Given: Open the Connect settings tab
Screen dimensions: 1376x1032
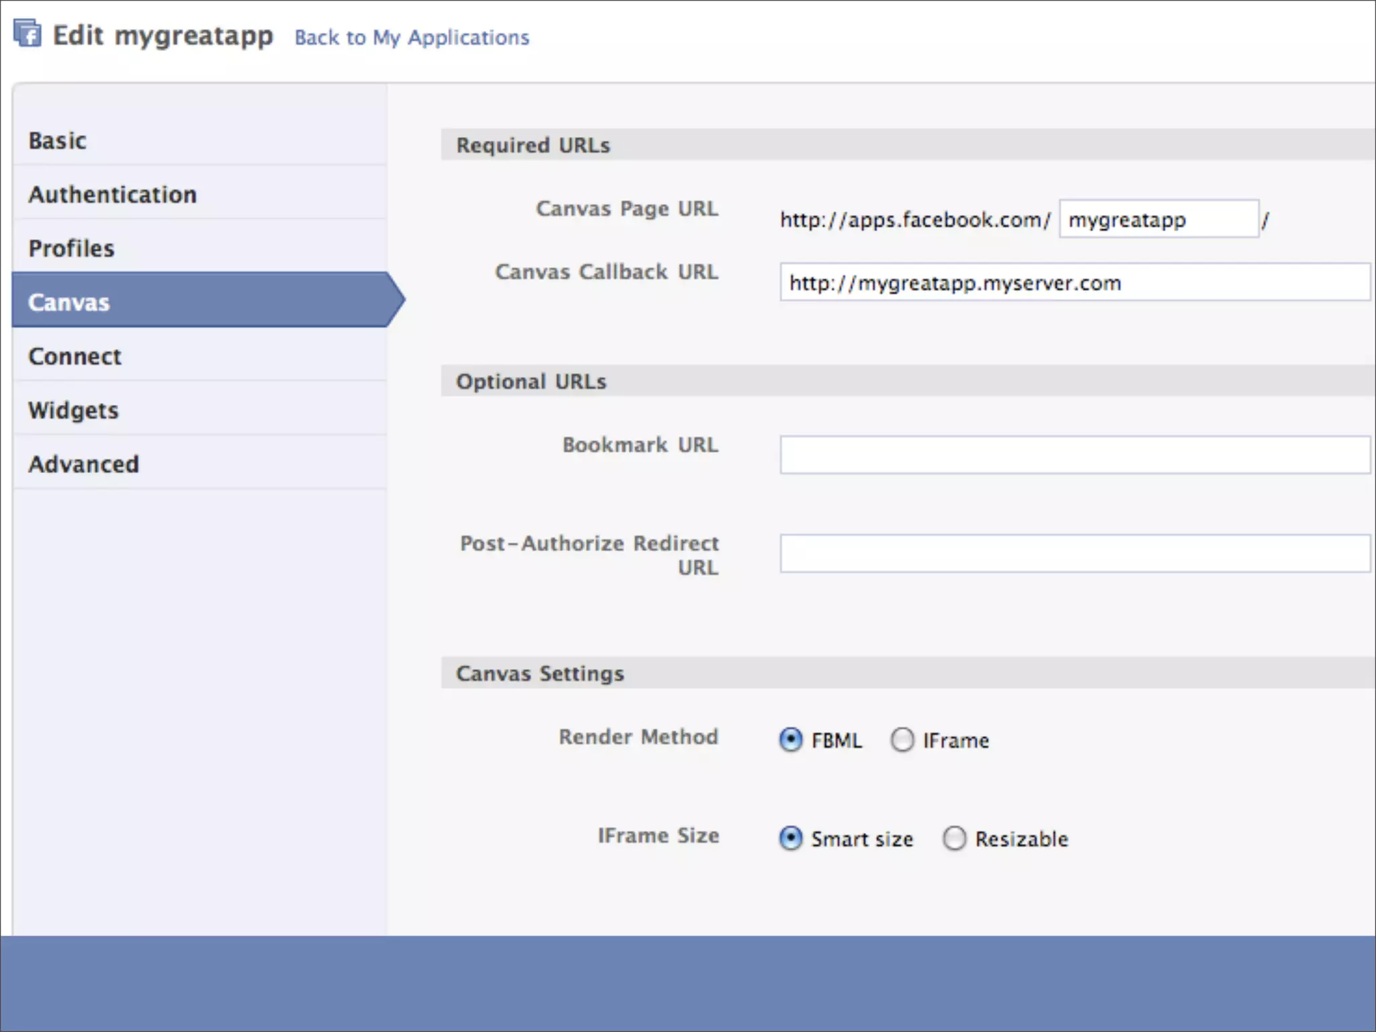Looking at the screenshot, I should (x=75, y=356).
